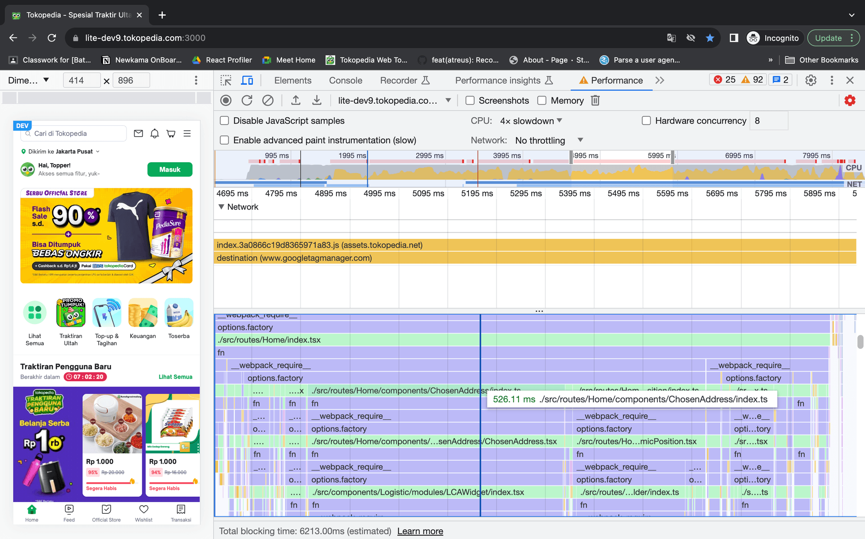Open the Performance insights tab
Viewport: 865px width, 539px height.
[x=504, y=80]
